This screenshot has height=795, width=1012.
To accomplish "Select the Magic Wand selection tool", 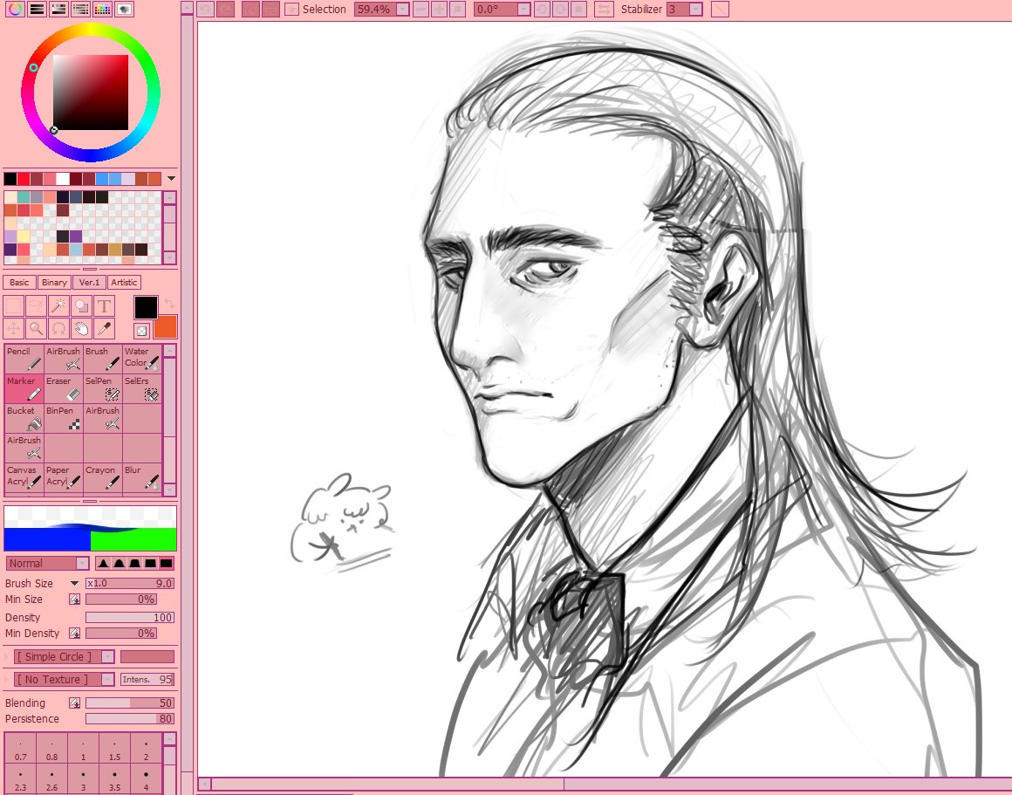I will (x=58, y=305).
